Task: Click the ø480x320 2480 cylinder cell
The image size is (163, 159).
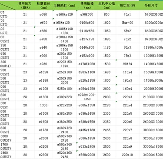Action: point(64,130)
